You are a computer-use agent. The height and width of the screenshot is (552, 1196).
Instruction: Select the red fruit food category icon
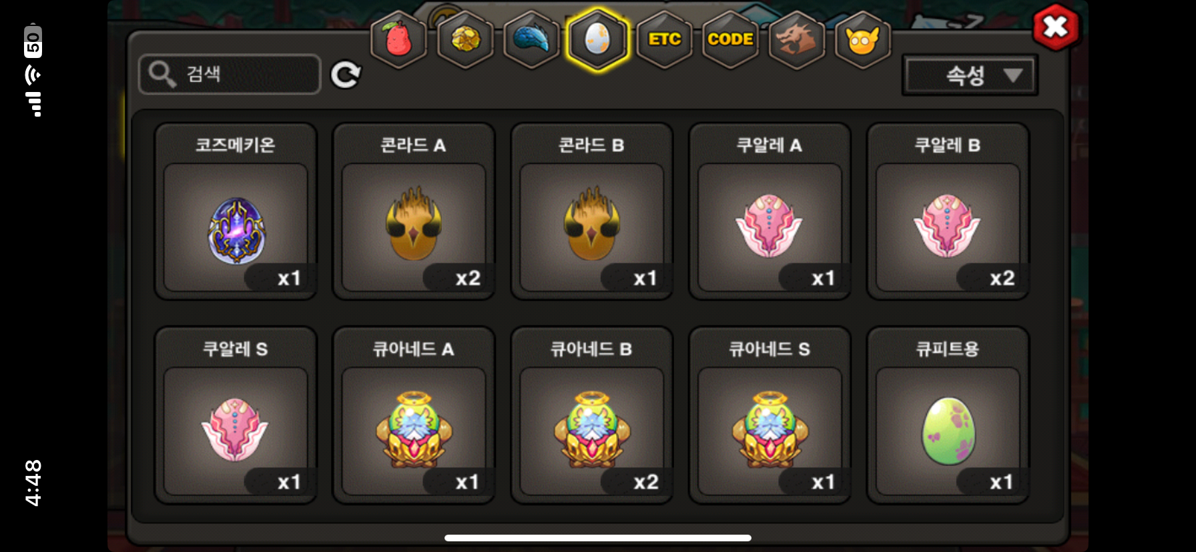[x=398, y=39]
